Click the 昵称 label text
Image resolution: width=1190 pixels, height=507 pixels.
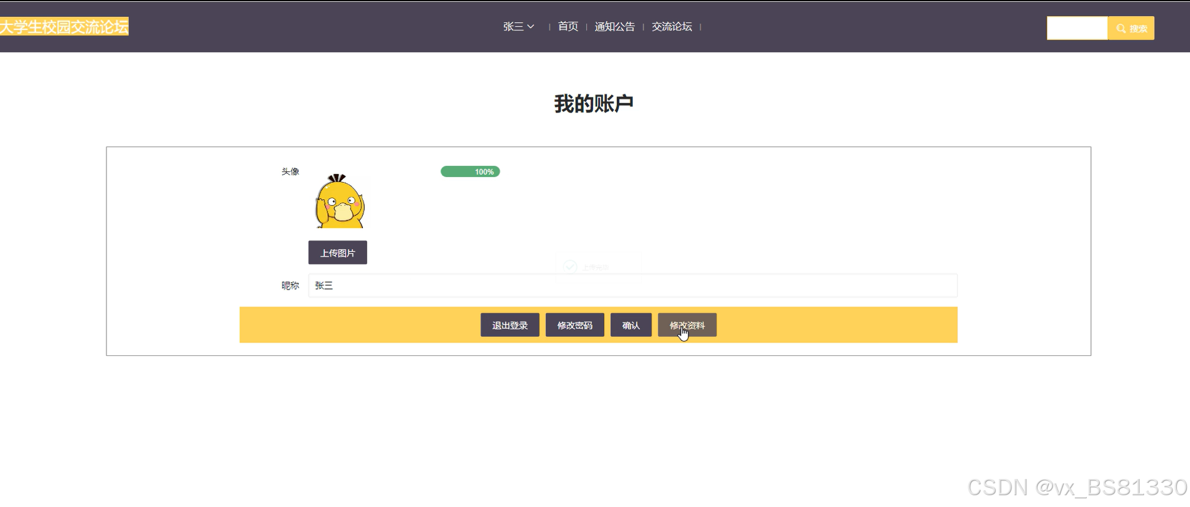pos(290,285)
